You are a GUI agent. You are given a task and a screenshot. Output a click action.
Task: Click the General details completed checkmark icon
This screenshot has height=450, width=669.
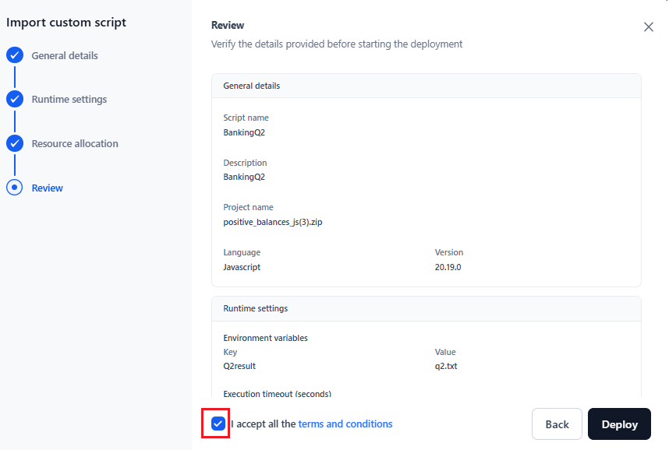[x=14, y=55]
